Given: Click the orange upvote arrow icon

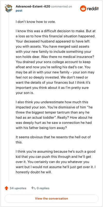Looking at the screenshot, I should pyautogui.click(x=6, y=188).
